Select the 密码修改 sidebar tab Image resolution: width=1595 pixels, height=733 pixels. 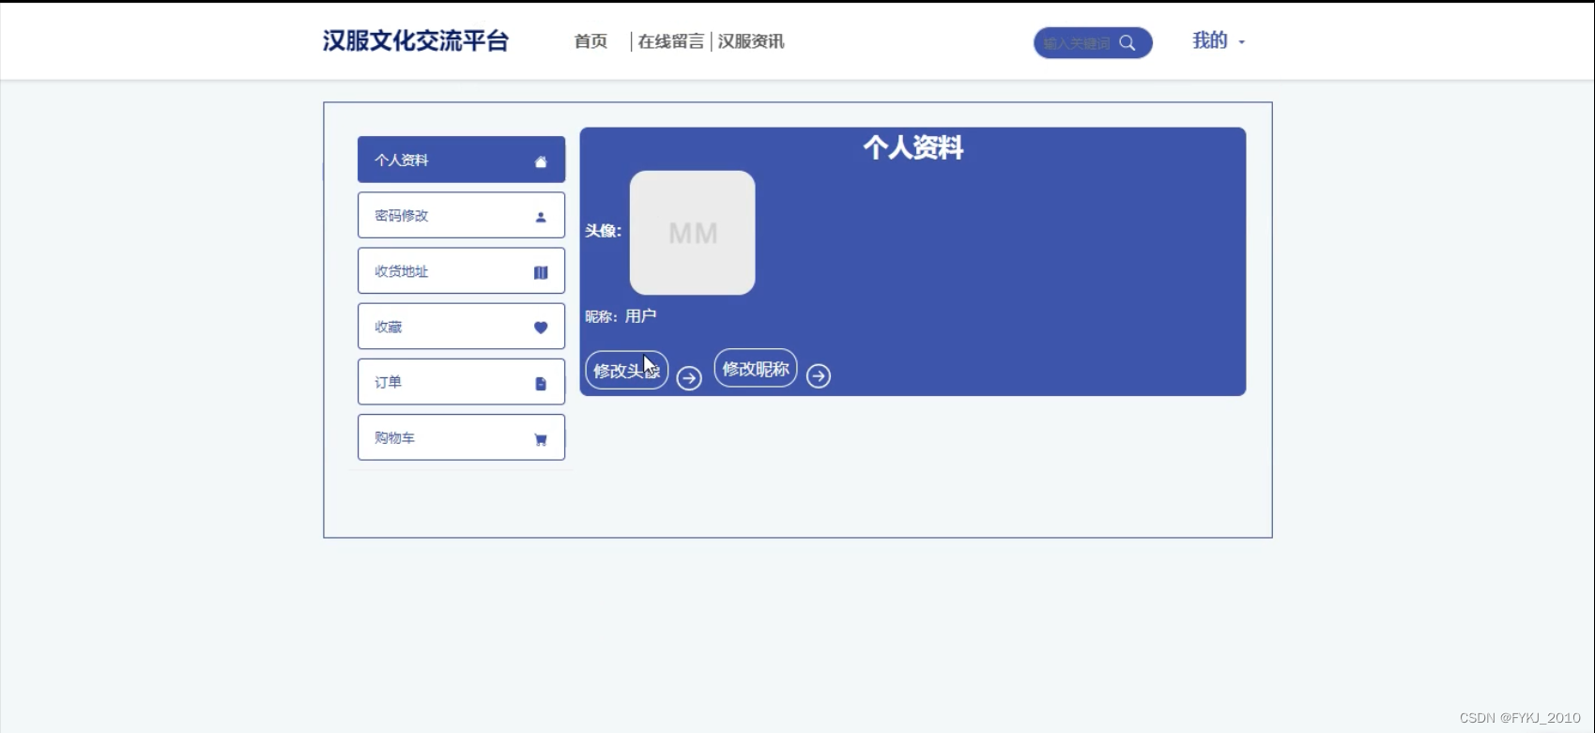coord(461,216)
